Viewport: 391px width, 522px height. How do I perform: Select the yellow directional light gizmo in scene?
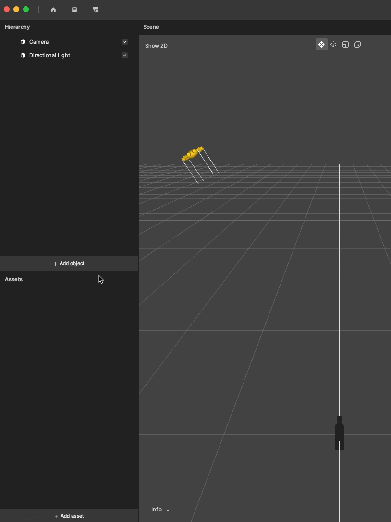[x=193, y=153]
